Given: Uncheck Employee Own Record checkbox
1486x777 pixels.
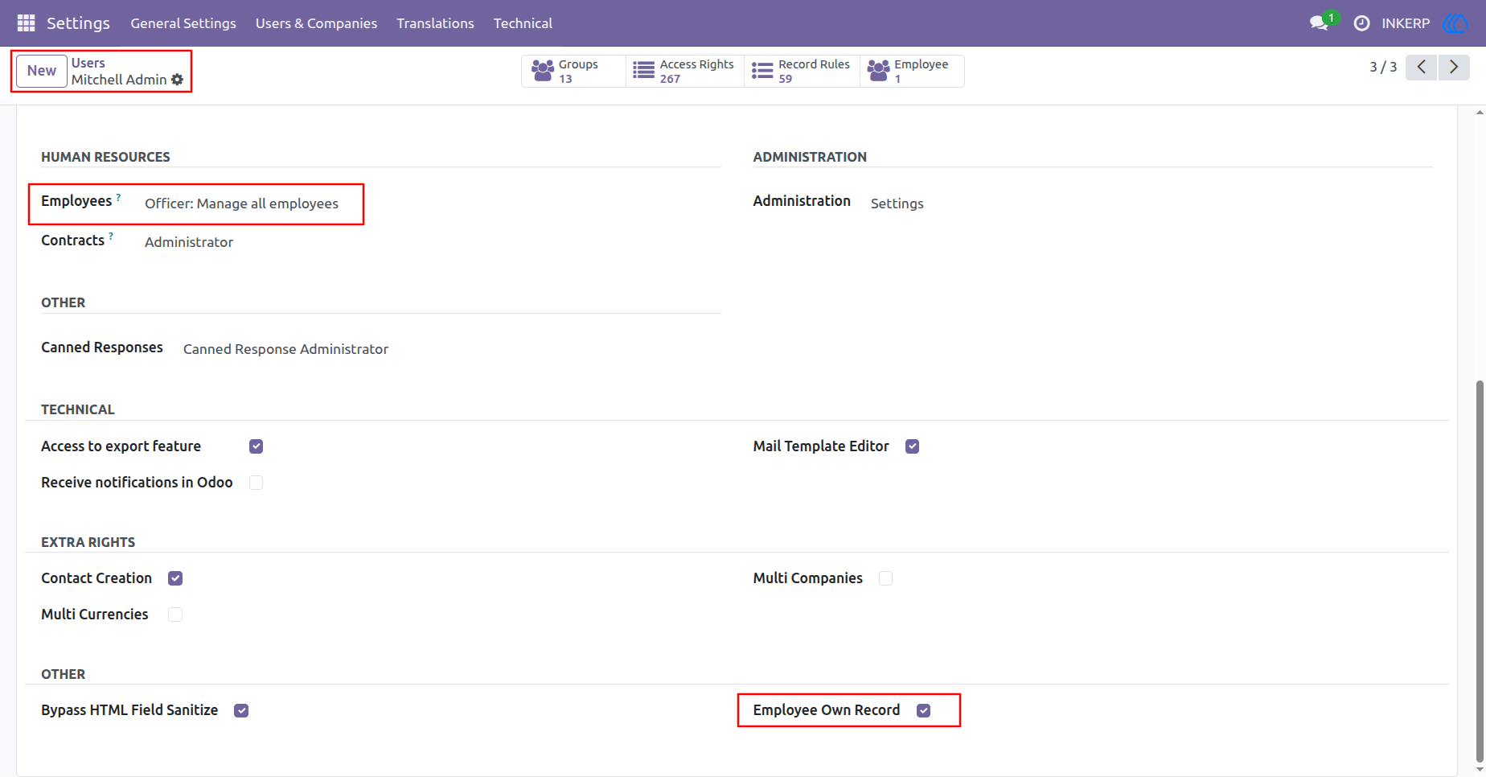Looking at the screenshot, I should tap(924, 710).
